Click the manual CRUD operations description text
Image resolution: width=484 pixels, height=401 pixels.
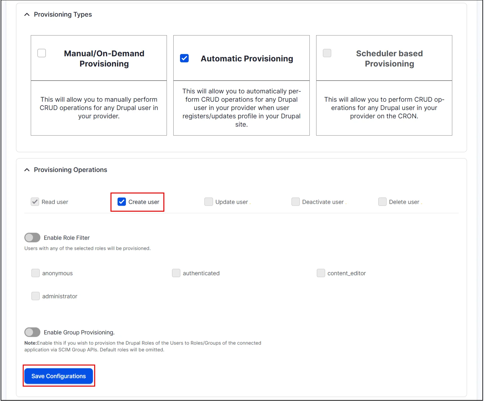point(99,108)
